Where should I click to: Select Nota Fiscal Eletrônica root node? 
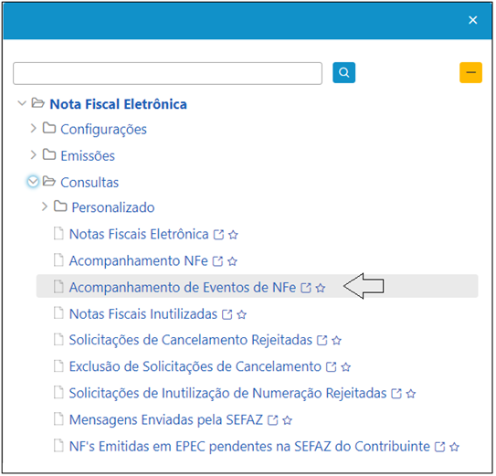119,104
